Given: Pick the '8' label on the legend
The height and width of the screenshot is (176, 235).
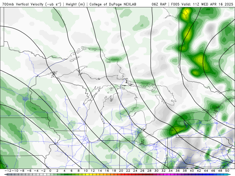Looking at the screenshot, I should point(78,171).
